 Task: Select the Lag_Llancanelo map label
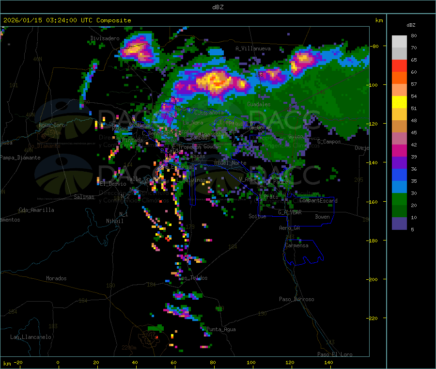31,337
